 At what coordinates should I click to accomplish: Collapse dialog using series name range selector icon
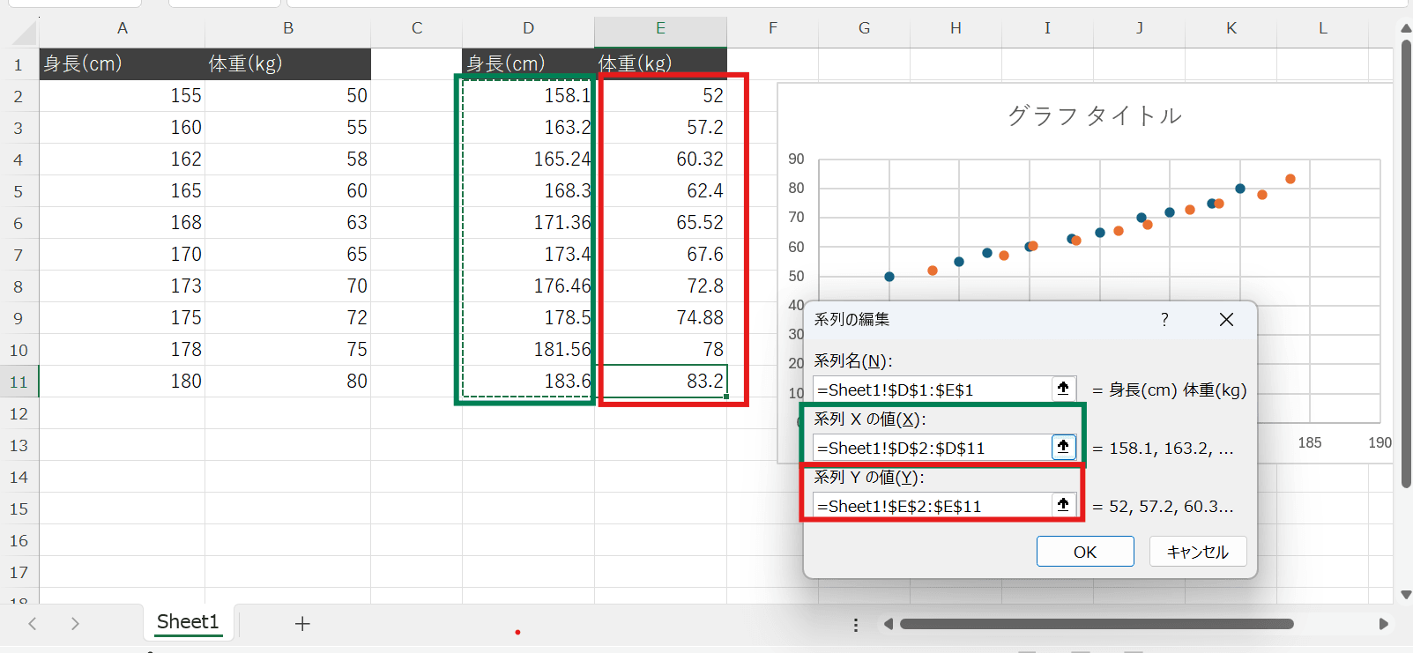[x=1063, y=389]
